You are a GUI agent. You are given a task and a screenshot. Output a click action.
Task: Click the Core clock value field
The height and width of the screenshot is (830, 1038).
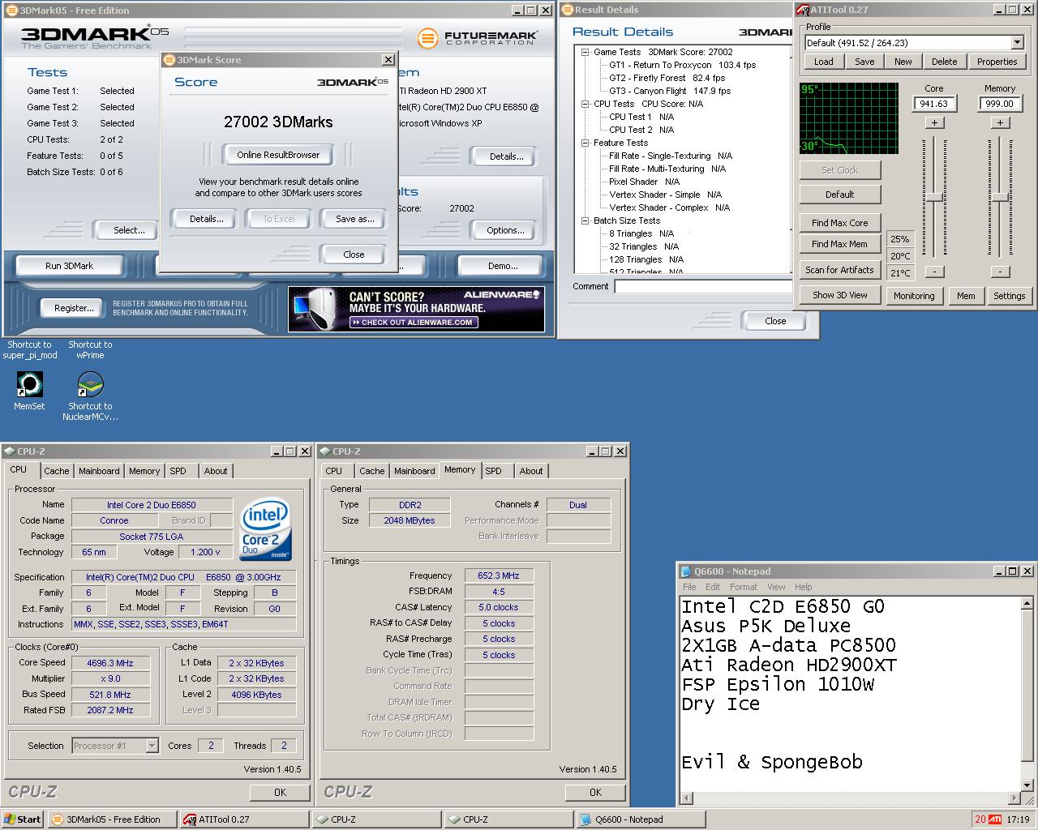coord(934,104)
